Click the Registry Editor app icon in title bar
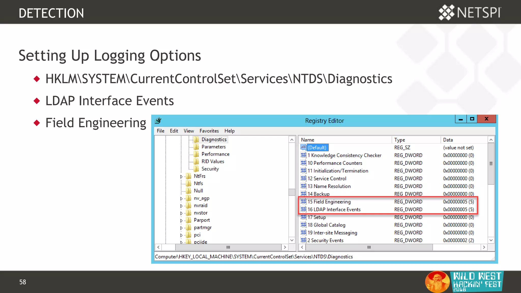Viewport: 521px width, 293px height. [x=158, y=121]
